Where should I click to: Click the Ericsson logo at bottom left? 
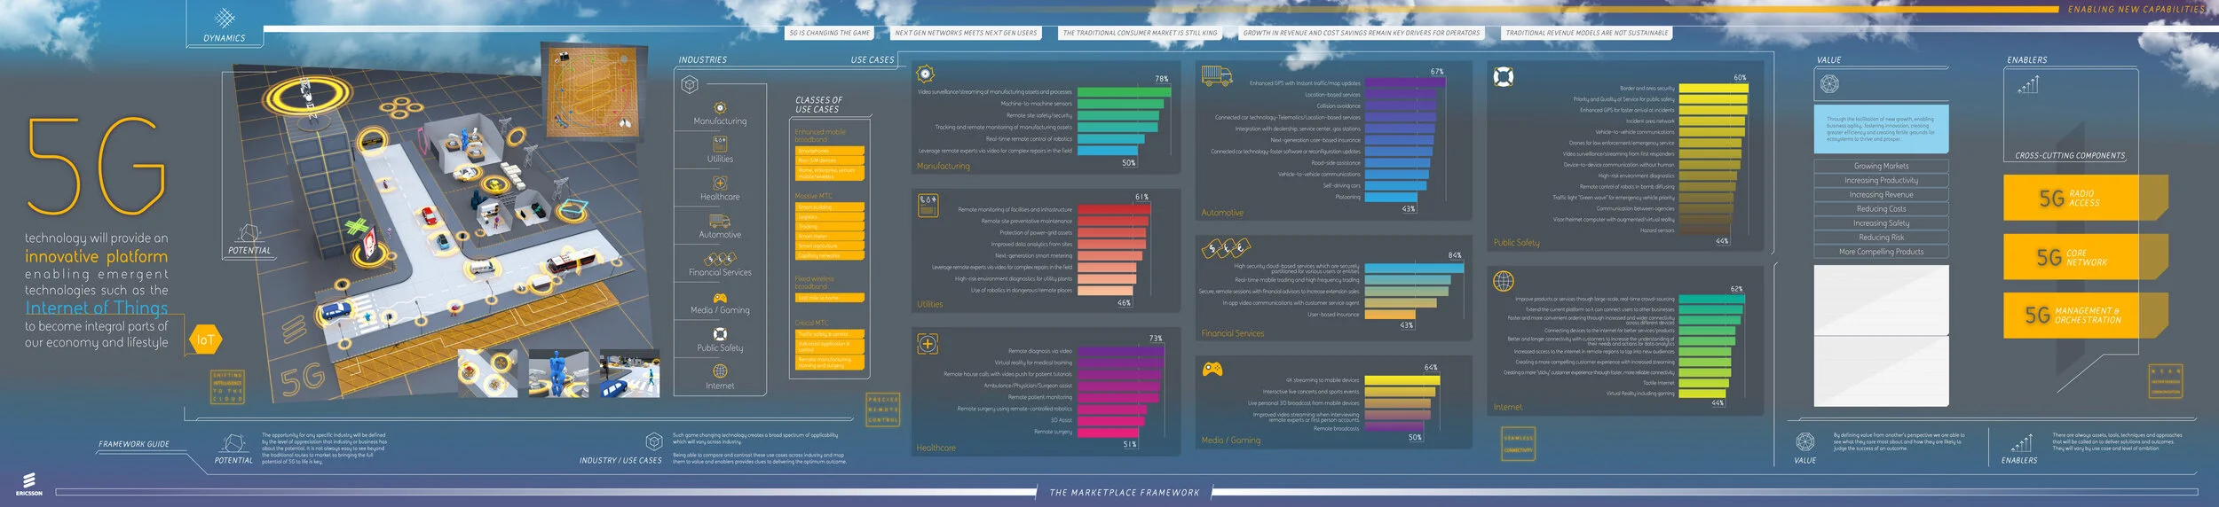(28, 484)
